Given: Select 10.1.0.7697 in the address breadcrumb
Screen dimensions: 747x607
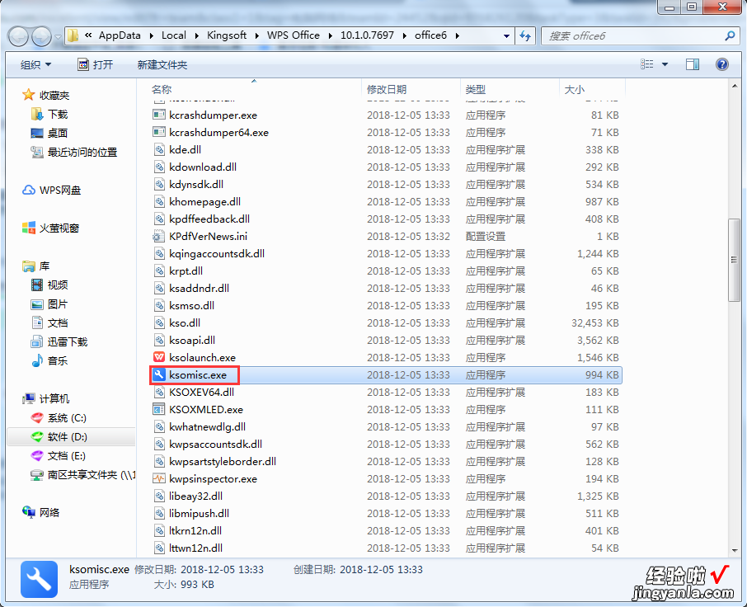Looking at the screenshot, I should click(x=367, y=35).
